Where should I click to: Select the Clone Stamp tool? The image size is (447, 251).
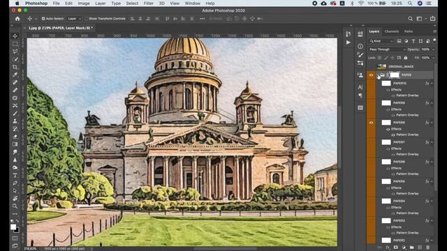point(15,121)
